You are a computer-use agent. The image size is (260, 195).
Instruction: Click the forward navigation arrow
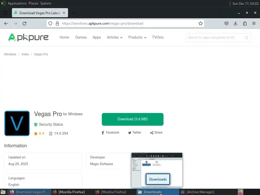(15, 24)
